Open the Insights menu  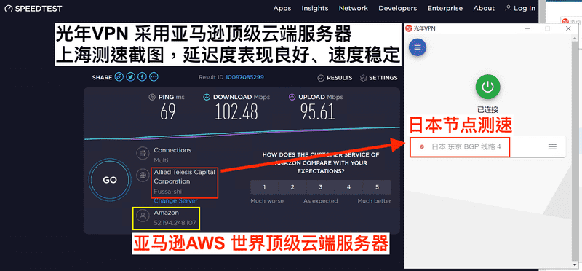[315, 8]
